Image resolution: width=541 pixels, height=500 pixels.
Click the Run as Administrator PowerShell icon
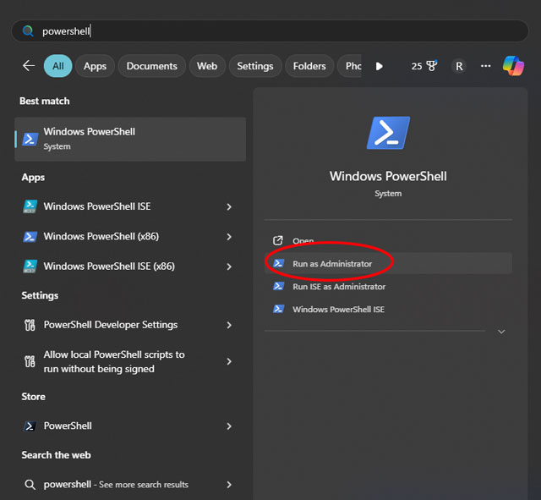pos(278,263)
